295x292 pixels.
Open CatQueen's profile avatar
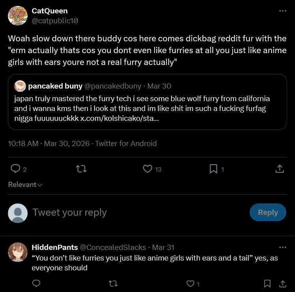(x=18, y=16)
